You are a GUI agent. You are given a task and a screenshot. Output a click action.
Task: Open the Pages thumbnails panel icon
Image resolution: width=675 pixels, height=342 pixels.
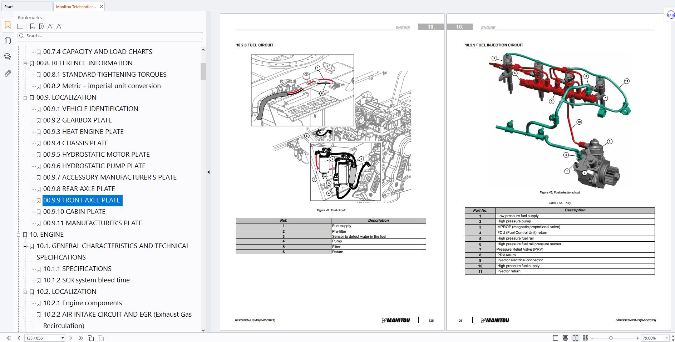[x=8, y=41]
